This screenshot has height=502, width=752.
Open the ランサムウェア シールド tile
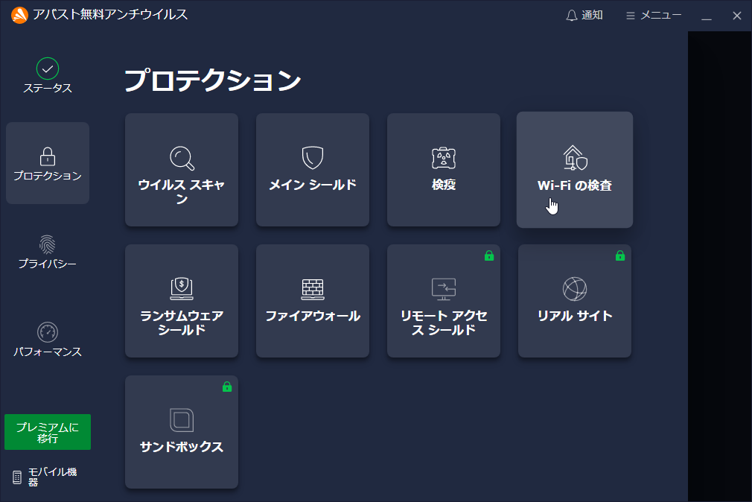tap(181, 300)
